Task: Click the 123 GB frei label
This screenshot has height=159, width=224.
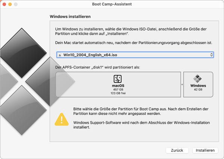Action: tap(118, 93)
